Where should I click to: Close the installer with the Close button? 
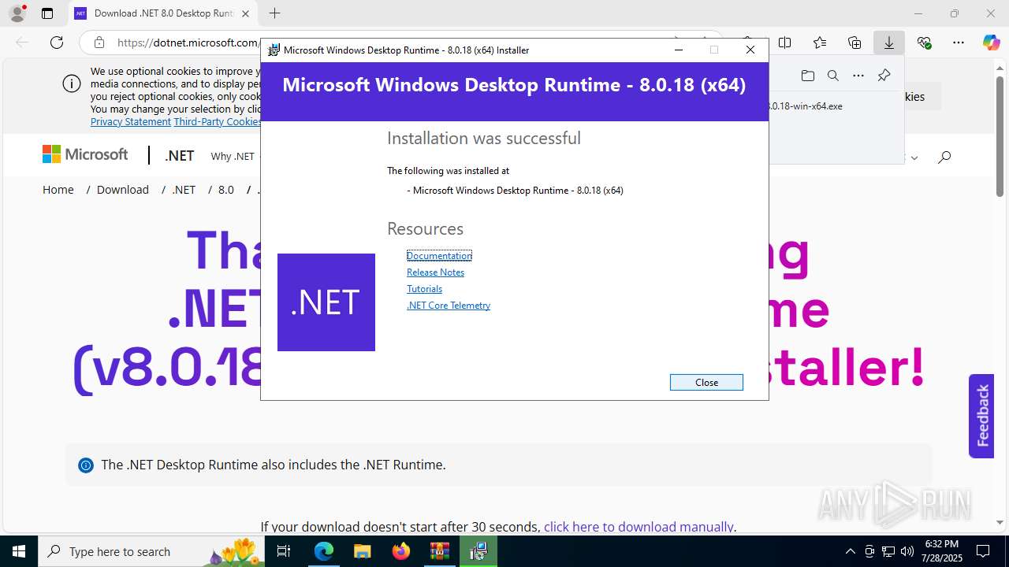(x=706, y=382)
